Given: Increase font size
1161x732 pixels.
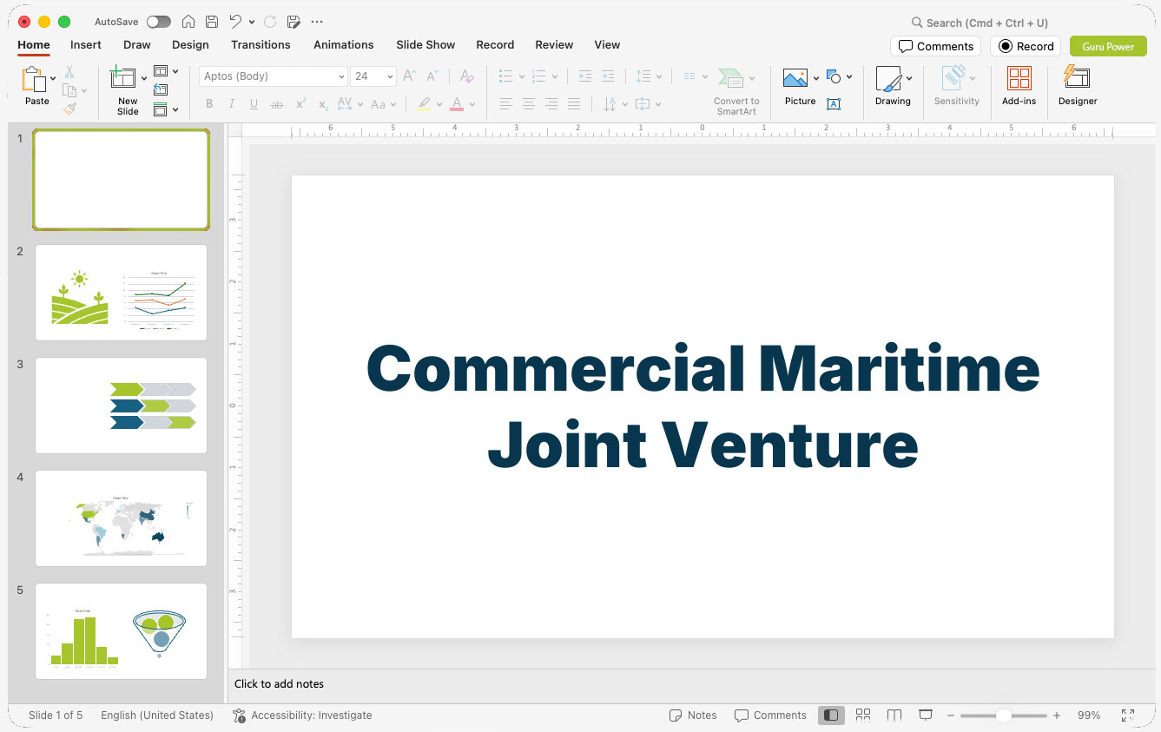Looking at the screenshot, I should click(409, 76).
